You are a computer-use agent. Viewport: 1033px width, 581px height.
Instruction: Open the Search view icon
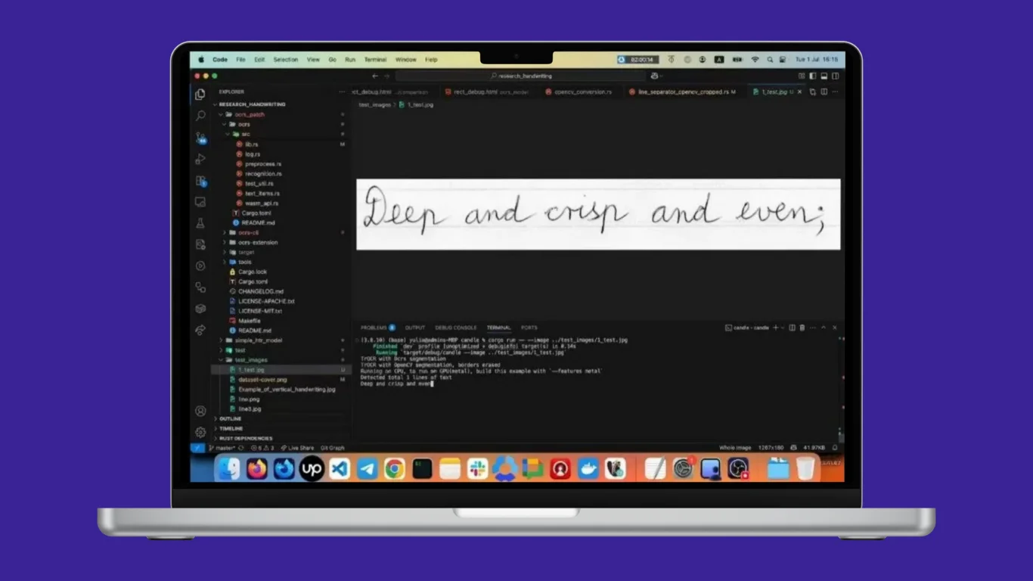(200, 115)
